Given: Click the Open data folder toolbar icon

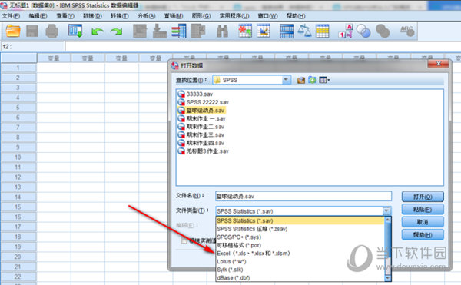Looking at the screenshot, I should [12, 31].
